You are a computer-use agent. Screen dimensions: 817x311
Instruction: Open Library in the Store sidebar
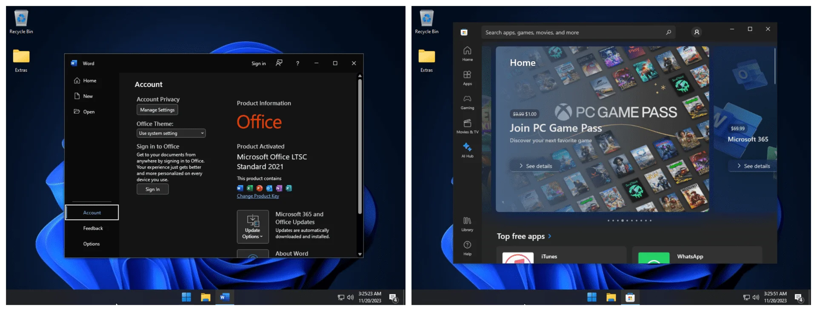467,224
